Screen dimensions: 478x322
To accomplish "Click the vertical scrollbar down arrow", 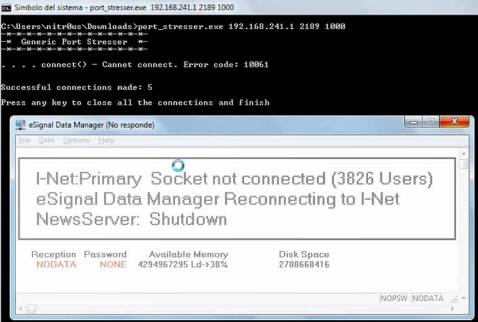I will click(x=464, y=298).
